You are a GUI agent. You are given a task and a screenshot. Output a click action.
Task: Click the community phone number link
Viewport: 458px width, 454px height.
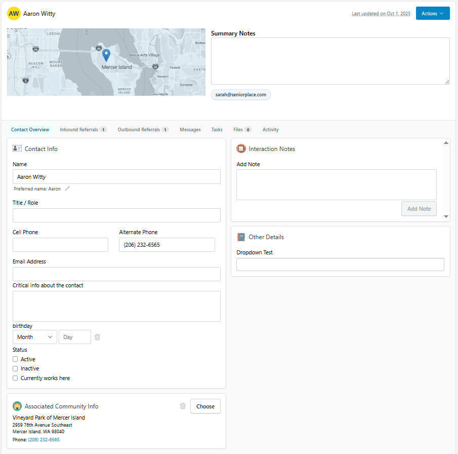[x=44, y=440]
